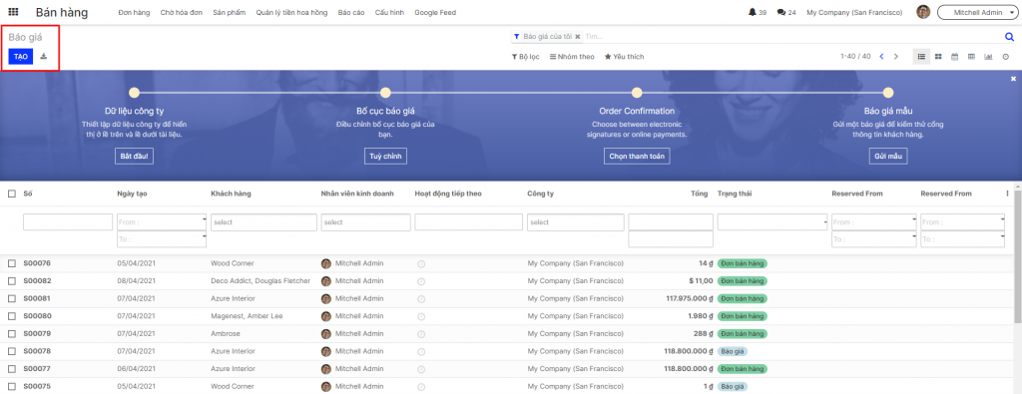Check the box for order S00081
Viewport: 1022px width, 394px height.
pyautogui.click(x=12, y=299)
